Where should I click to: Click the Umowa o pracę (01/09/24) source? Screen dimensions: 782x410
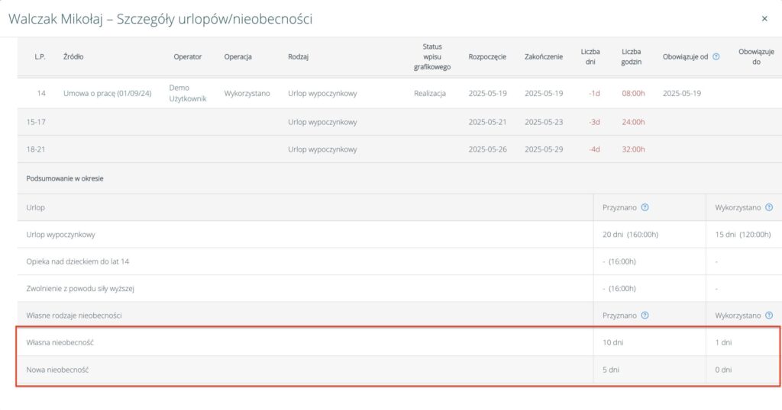(108, 94)
